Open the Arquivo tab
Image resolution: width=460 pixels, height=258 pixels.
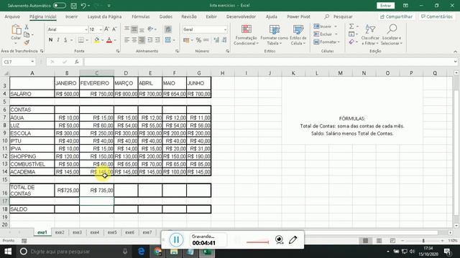click(12, 16)
